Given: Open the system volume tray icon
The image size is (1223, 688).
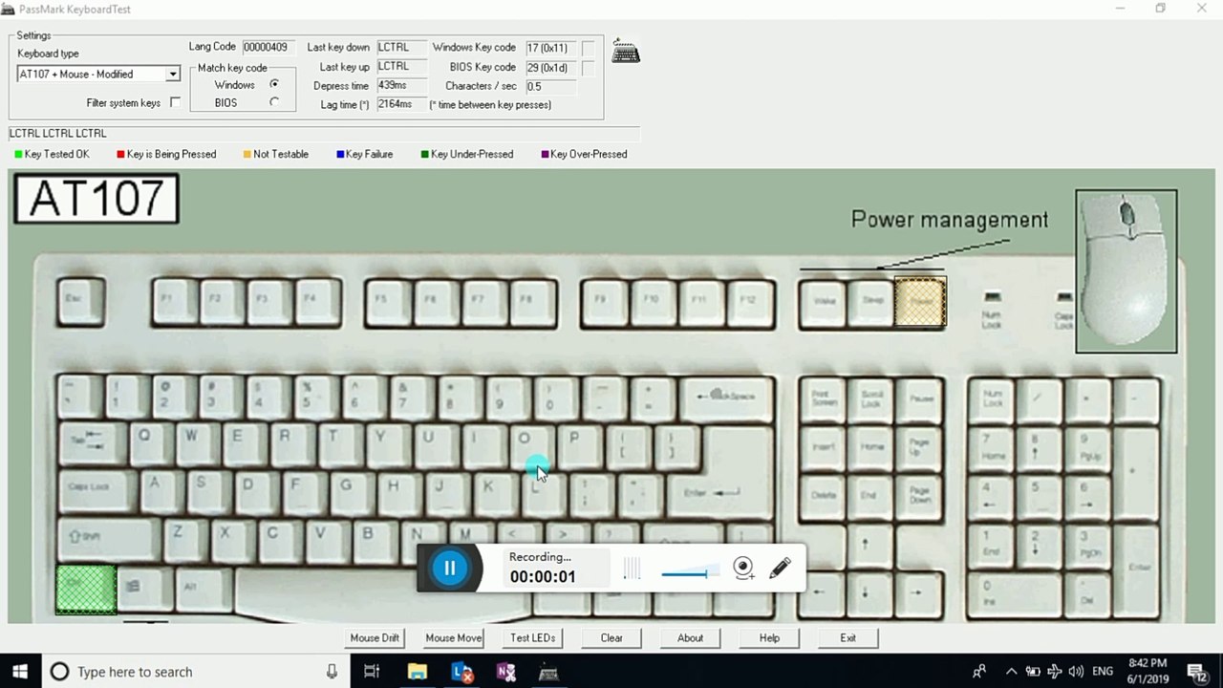Looking at the screenshot, I should pos(1077,672).
